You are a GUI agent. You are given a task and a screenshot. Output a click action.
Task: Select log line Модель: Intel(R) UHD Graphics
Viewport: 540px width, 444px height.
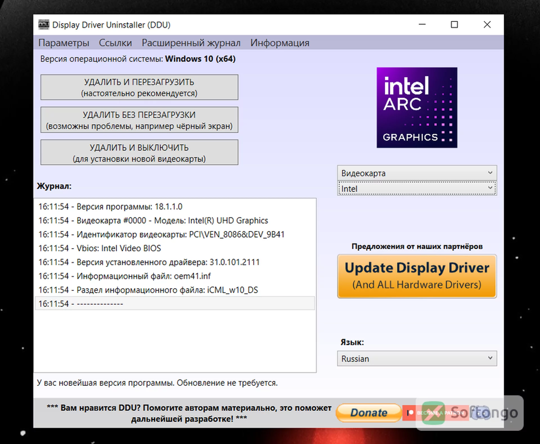click(x=175, y=220)
